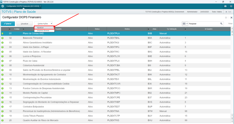Screen dimensions: 234x124
Task: Click the magnifier search icon
Action: pyautogui.click(x=221, y=24)
